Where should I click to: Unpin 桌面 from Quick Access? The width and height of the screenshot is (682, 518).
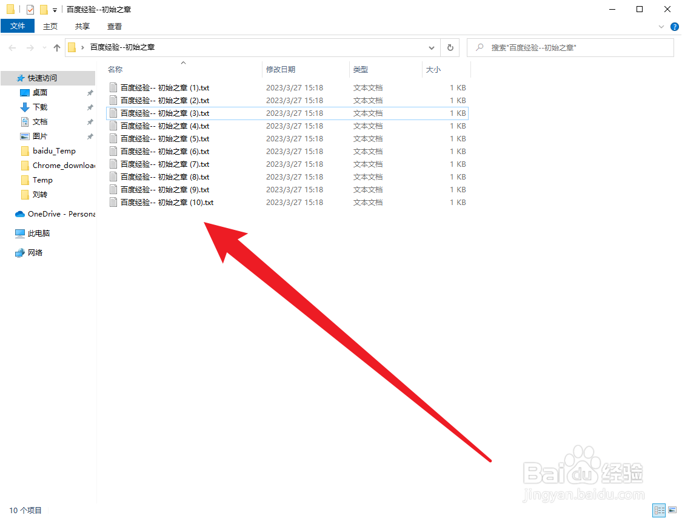[x=90, y=93]
